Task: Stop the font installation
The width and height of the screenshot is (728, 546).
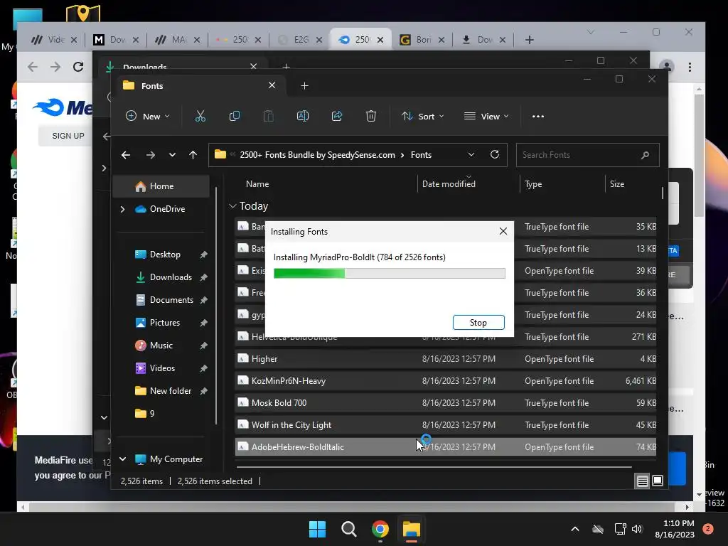Action: 478,323
